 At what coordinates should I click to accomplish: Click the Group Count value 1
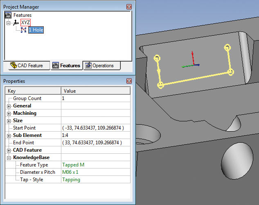63,98
